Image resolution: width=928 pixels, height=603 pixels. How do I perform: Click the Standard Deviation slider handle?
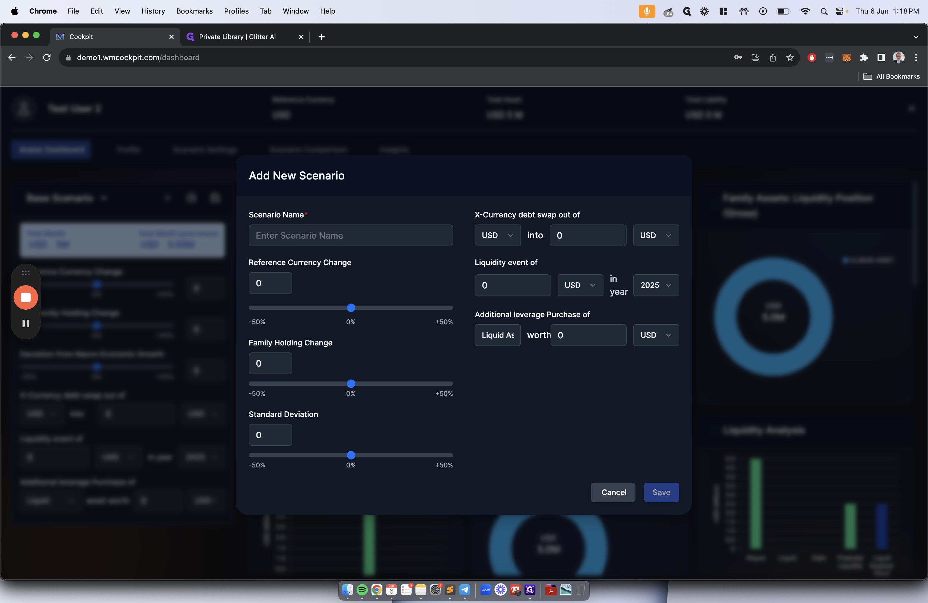point(351,455)
